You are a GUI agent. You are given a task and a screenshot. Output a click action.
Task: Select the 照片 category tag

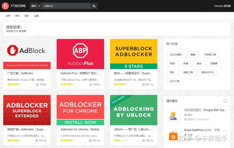click(172, 72)
